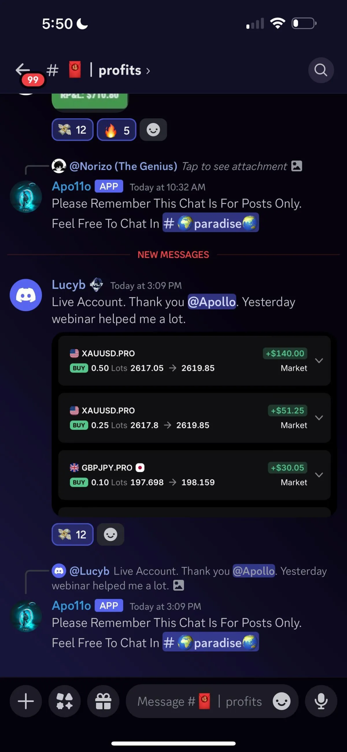The height and width of the screenshot is (752, 347).
Task: Add reaction next to fire emoji count
Action: pos(153,130)
